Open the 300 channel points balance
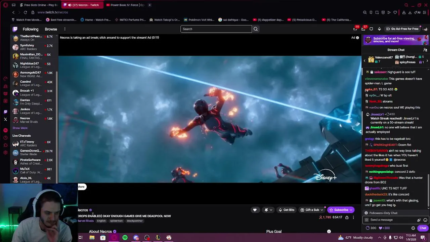Viewport: 430px width, 242px height. [x=371, y=228]
